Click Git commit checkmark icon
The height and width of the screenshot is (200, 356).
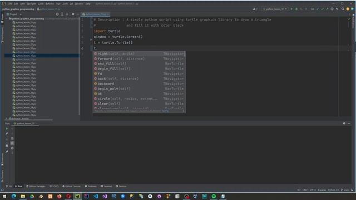[322, 9]
